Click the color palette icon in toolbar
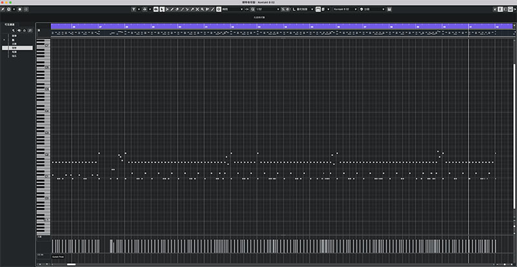517x267 pixels. pyautogui.click(x=361, y=9)
